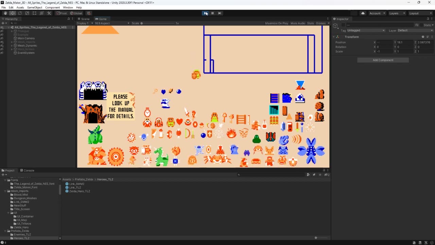Open the Tag Untagged dropdown

pos(366,30)
